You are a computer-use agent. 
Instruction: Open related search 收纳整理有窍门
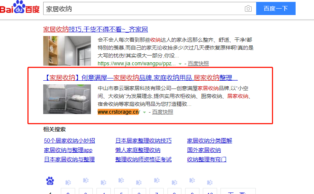(x=207, y=159)
